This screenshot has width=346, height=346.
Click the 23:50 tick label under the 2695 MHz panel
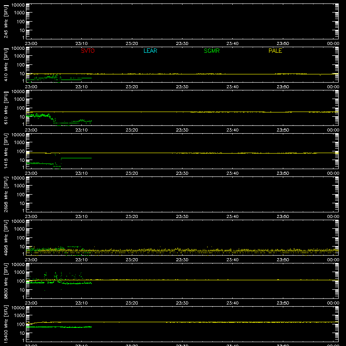coord(283,217)
